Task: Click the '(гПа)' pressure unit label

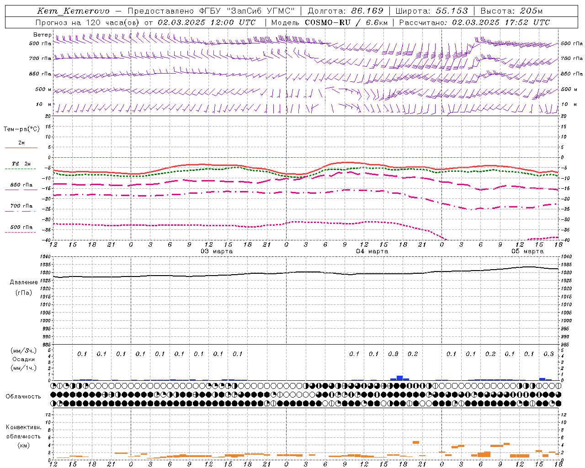Action: click(24, 293)
